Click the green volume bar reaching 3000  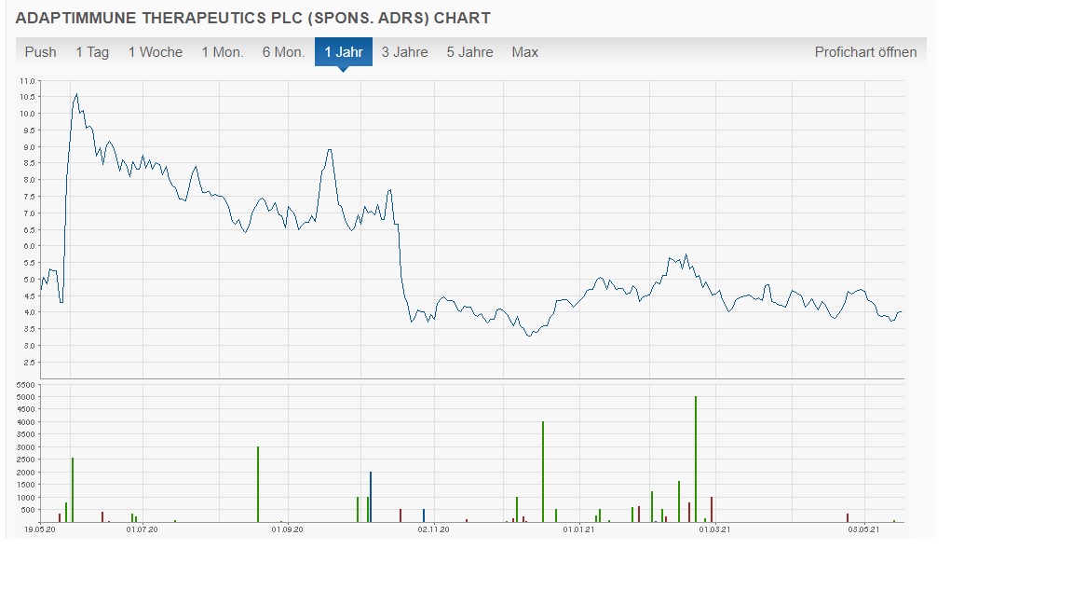tap(258, 484)
